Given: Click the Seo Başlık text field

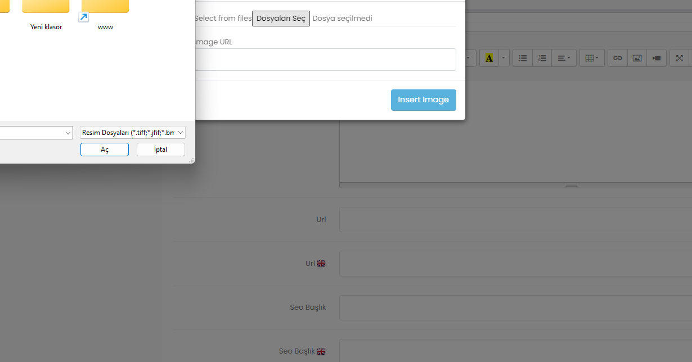Looking at the screenshot, I should coord(515,307).
